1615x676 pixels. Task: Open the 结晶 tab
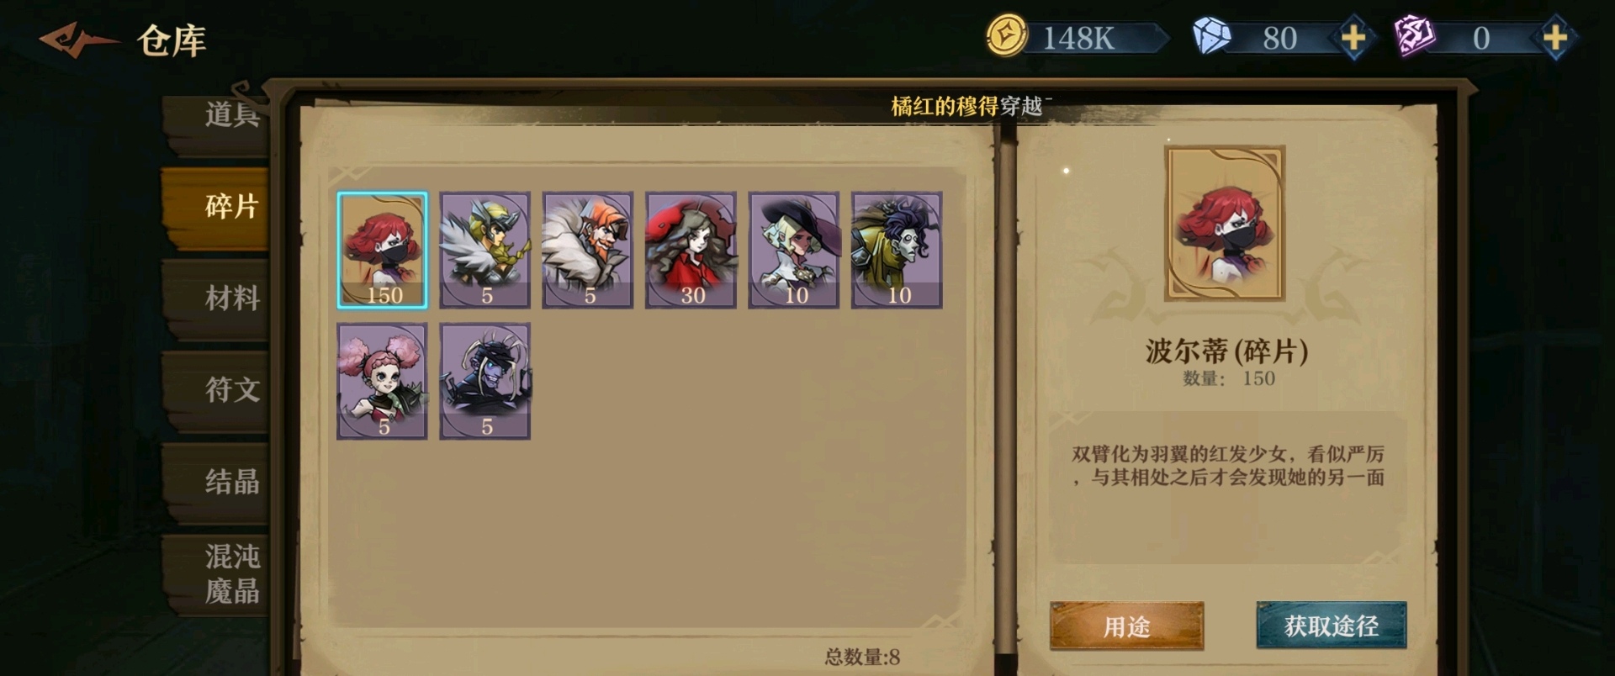[219, 482]
